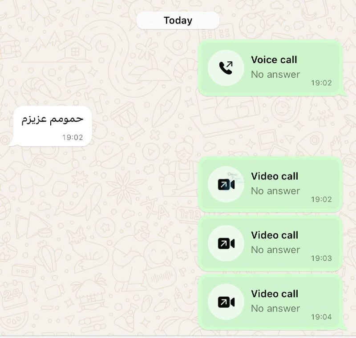Tap the video camera icon on the 19:02 call
This screenshot has height=338, width=356.
click(x=226, y=185)
